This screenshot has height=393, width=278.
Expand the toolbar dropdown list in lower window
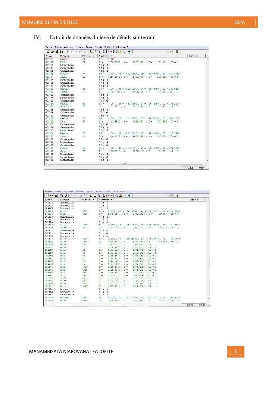click(167, 195)
